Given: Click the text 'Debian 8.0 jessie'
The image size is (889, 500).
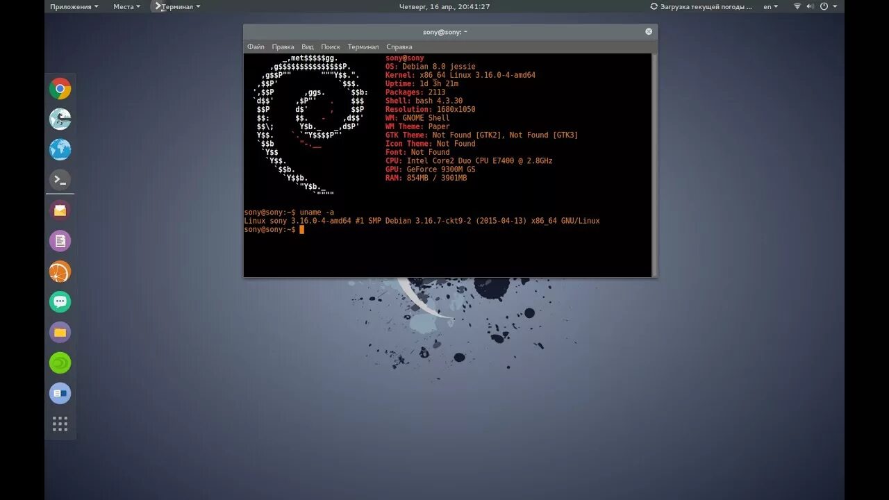Looking at the screenshot, I should click(x=439, y=67).
